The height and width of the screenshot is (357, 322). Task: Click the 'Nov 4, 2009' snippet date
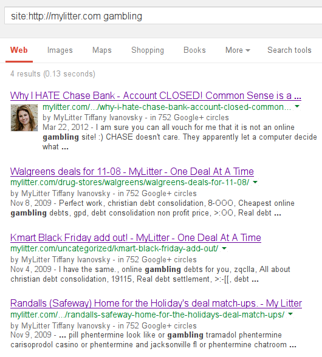pyautogui.click(x=31, y=270)
